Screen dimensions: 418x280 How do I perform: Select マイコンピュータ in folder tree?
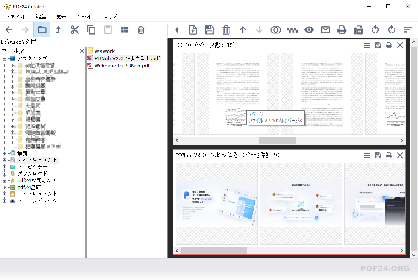[x=37, y=201]
